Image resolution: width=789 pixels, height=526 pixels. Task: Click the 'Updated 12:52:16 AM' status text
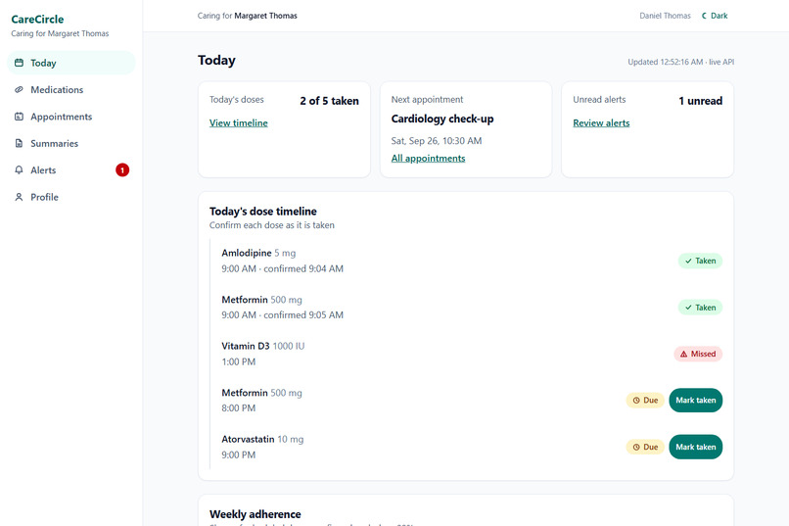tap(680, 62)
